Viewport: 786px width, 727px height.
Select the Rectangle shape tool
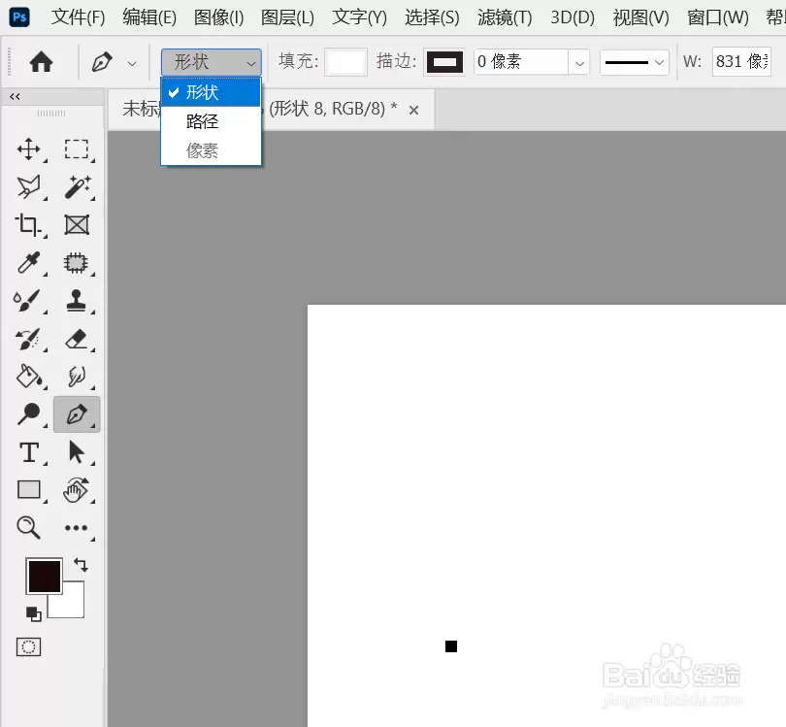[x=28, y=489]
